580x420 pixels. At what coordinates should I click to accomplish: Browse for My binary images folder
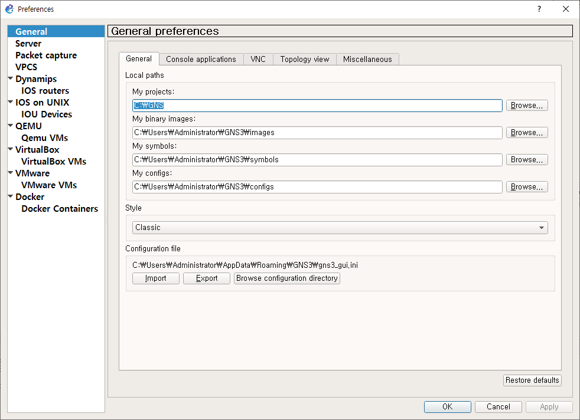(x=527, y=132)
